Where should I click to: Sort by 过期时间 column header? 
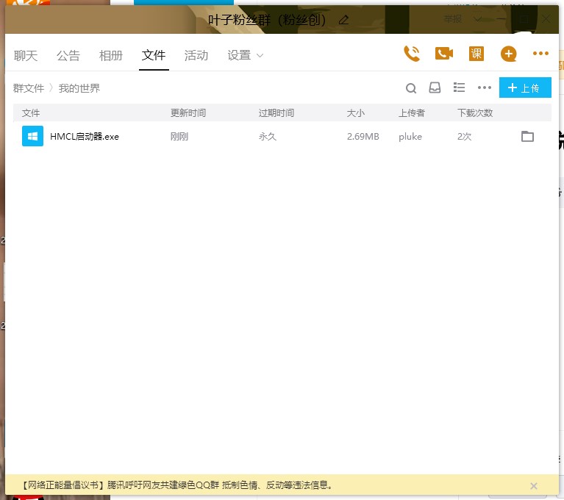click(x=276, y=113)
